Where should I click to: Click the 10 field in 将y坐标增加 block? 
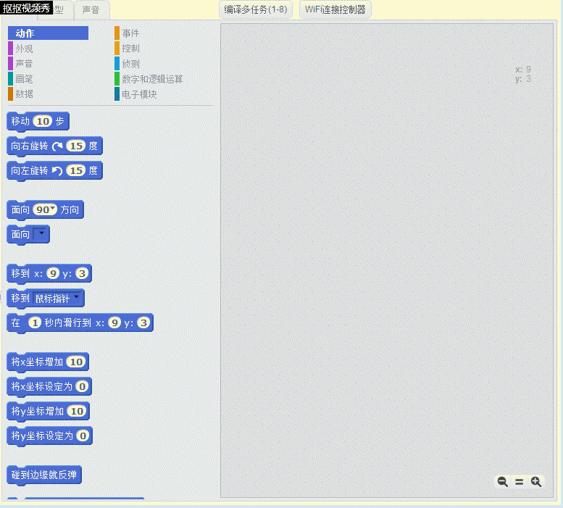[77, 411]
